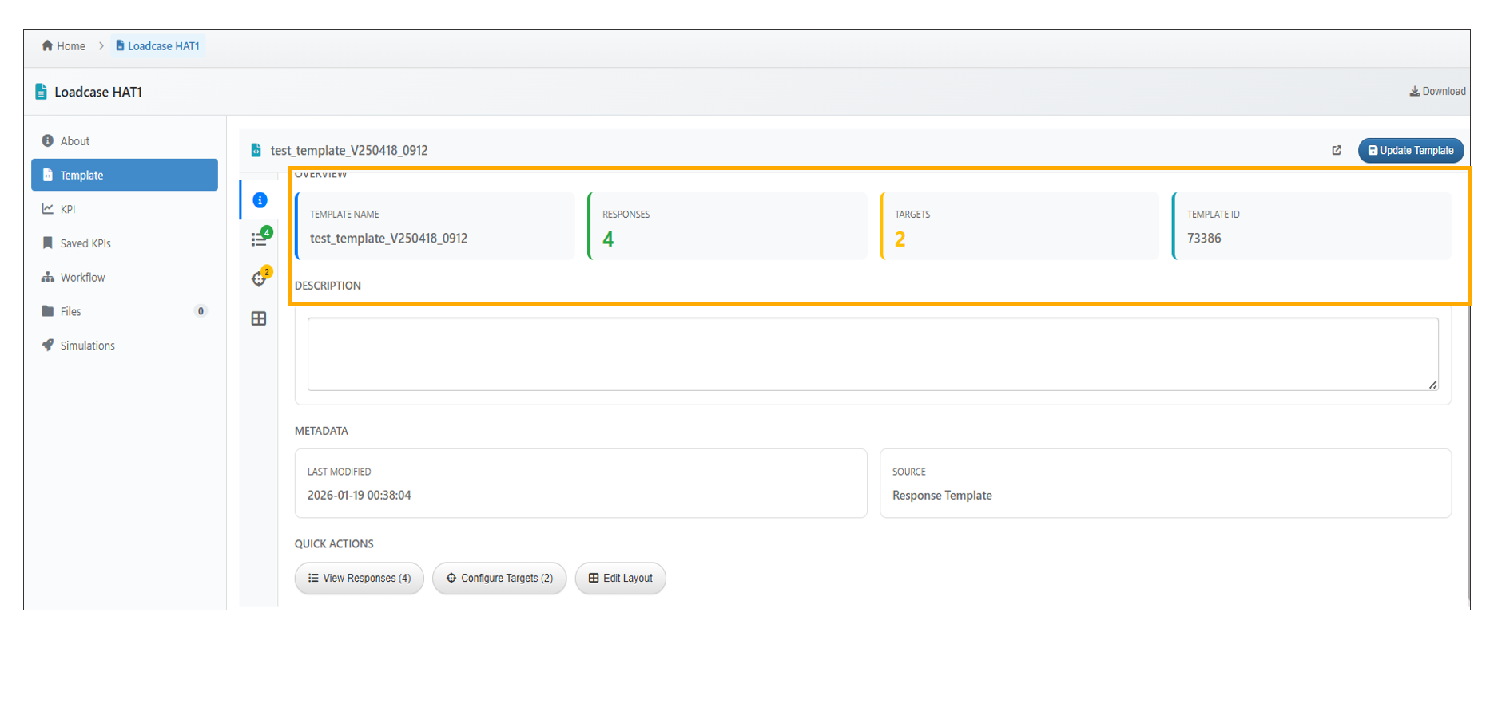Open responses list icon with badge 4
Screen dimensions: 1490x703
coord(259,239)
